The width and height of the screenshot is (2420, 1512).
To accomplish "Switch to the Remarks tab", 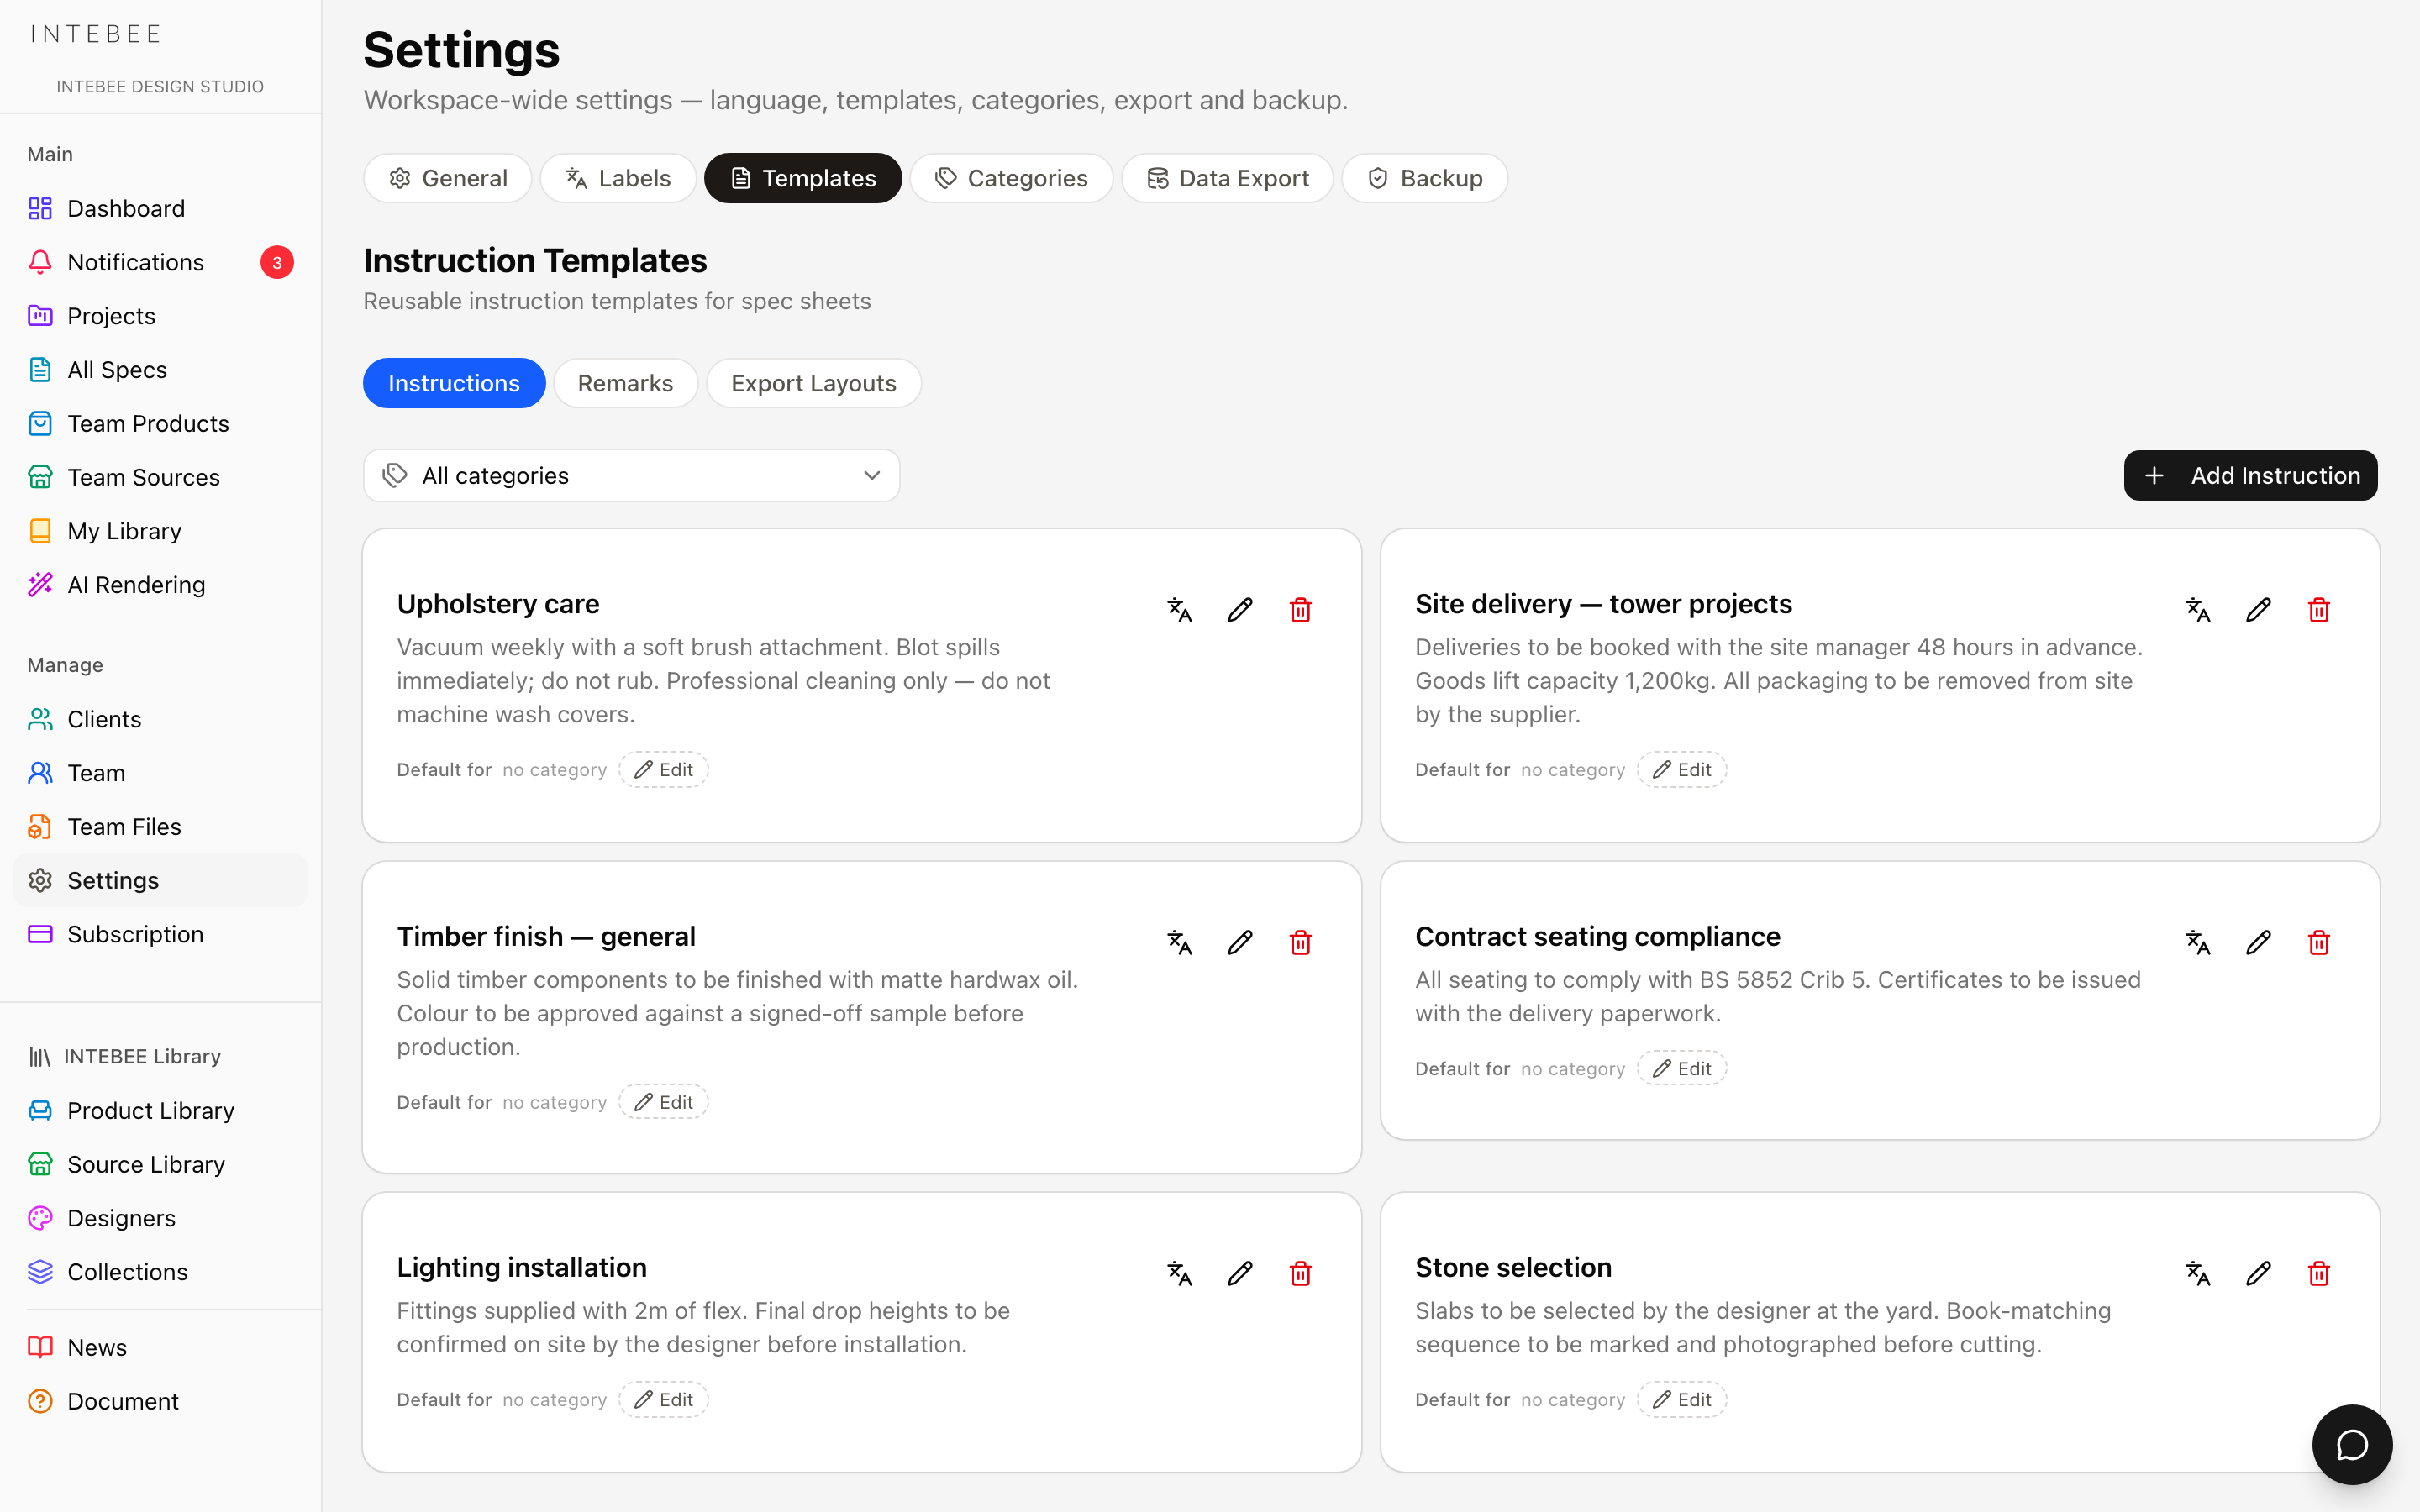I will 625,383.
